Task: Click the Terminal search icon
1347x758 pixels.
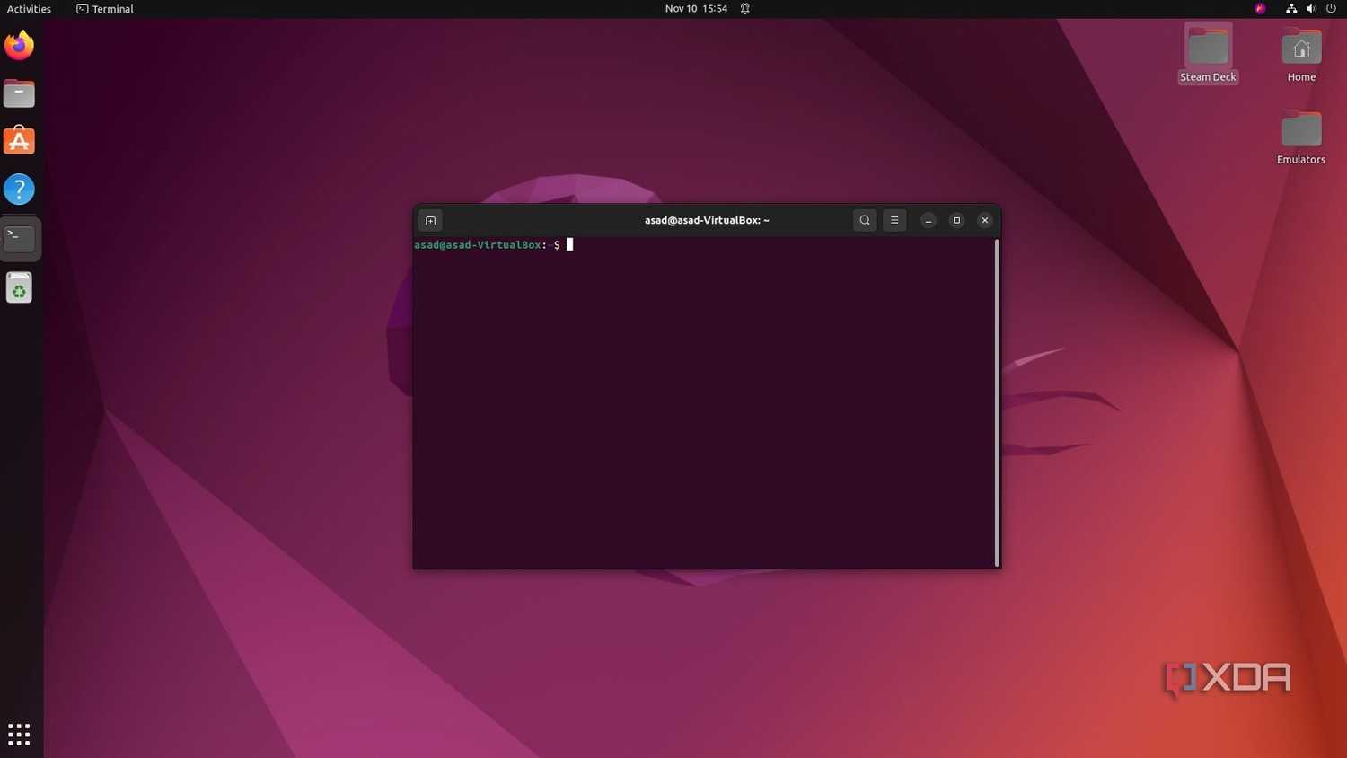Action: tap(865, 220)
